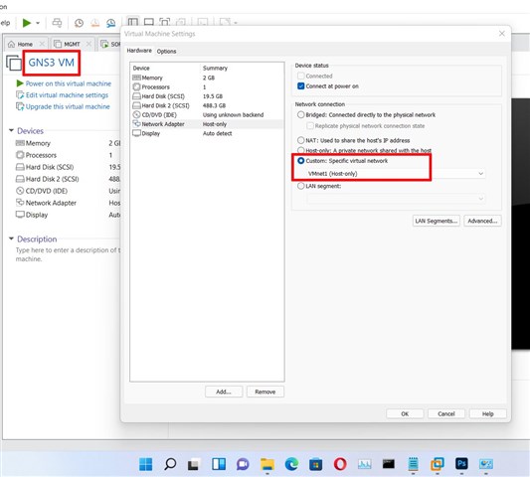Click Cancel in Virtual Machine Settings

[x=446, y=413]
